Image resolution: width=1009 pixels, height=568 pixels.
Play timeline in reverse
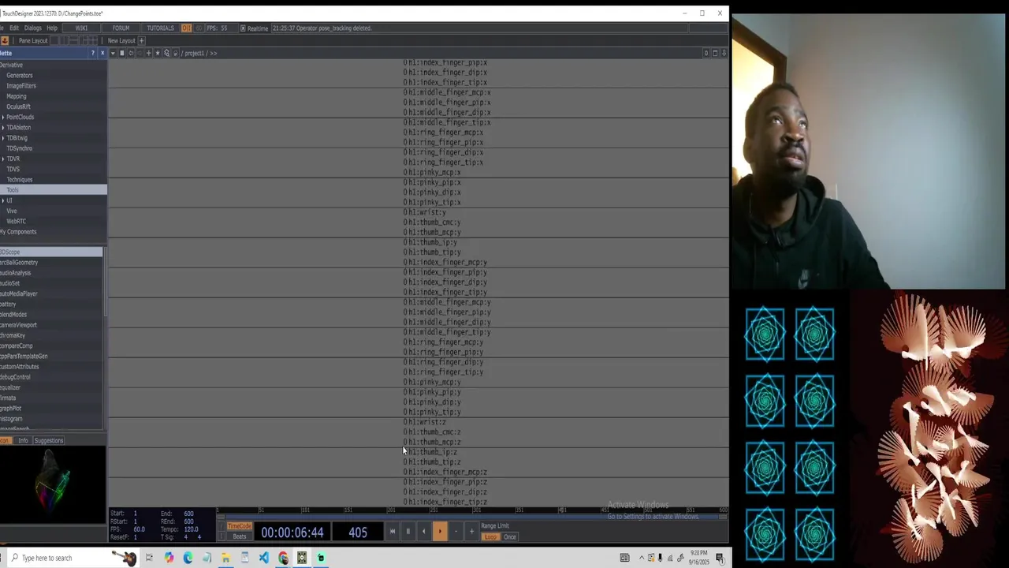[x=423, y=532]
